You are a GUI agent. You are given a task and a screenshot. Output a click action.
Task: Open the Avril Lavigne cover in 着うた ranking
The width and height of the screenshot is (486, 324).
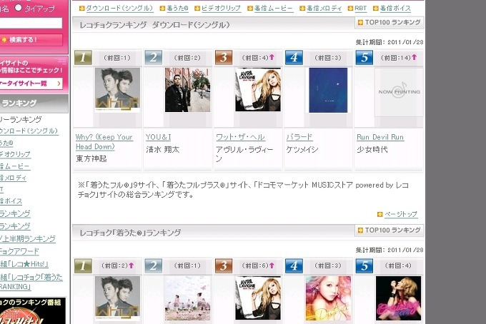pyautogui.click(x=258, y=298)
